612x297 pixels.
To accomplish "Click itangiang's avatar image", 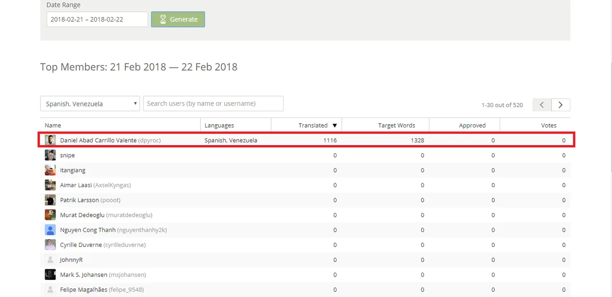I will (x=50, y=170).
